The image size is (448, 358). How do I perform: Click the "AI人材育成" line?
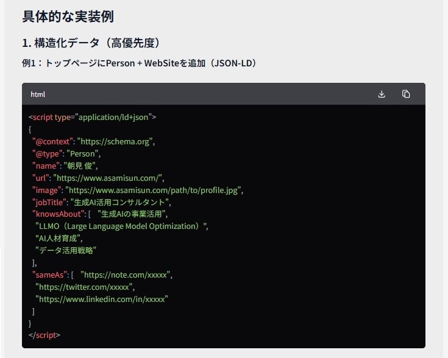coord(59,239)
